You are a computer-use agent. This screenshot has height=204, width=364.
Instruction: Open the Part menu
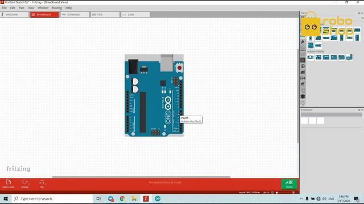(22, 8)
